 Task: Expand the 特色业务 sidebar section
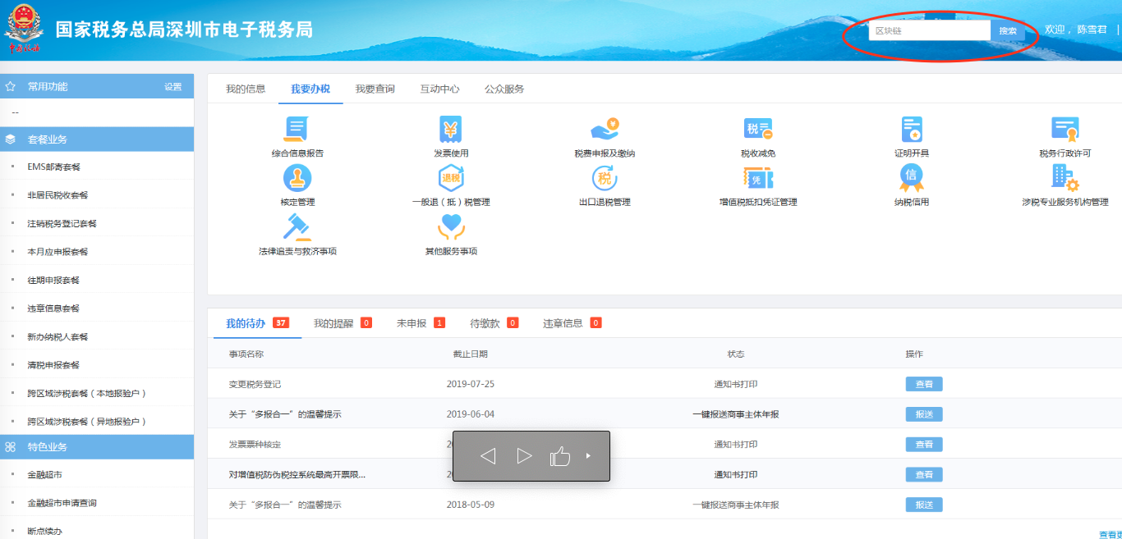tap(47, 447)
